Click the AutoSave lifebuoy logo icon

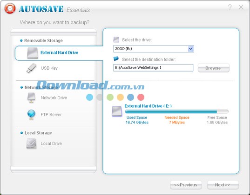[10, 8]
